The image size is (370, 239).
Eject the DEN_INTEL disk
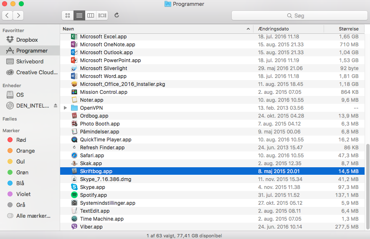pyautogui.click(x=56, y=106)
